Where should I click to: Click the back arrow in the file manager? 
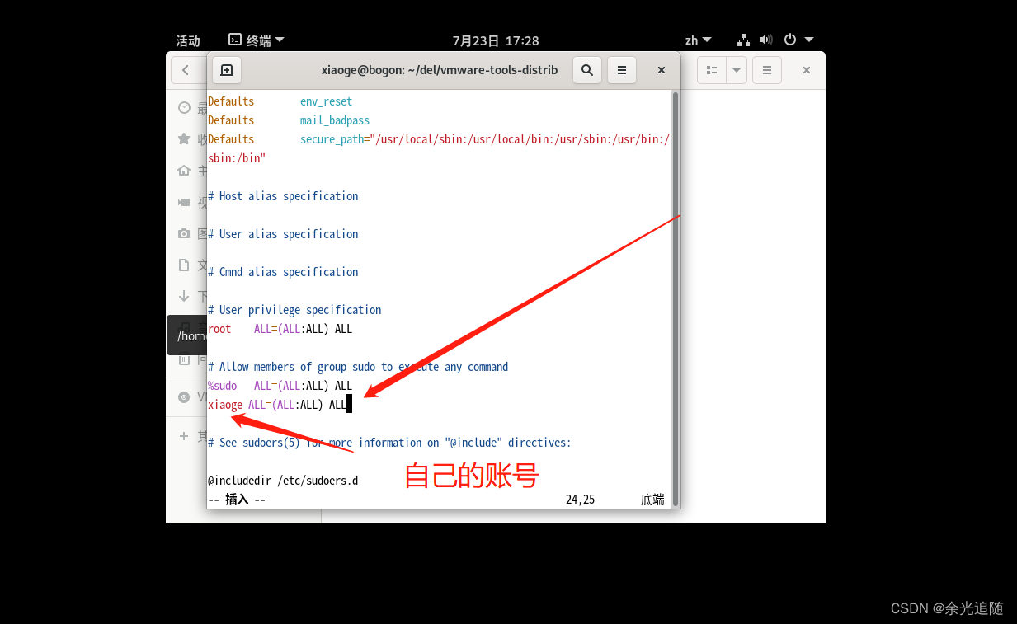[x=186, y=70]
